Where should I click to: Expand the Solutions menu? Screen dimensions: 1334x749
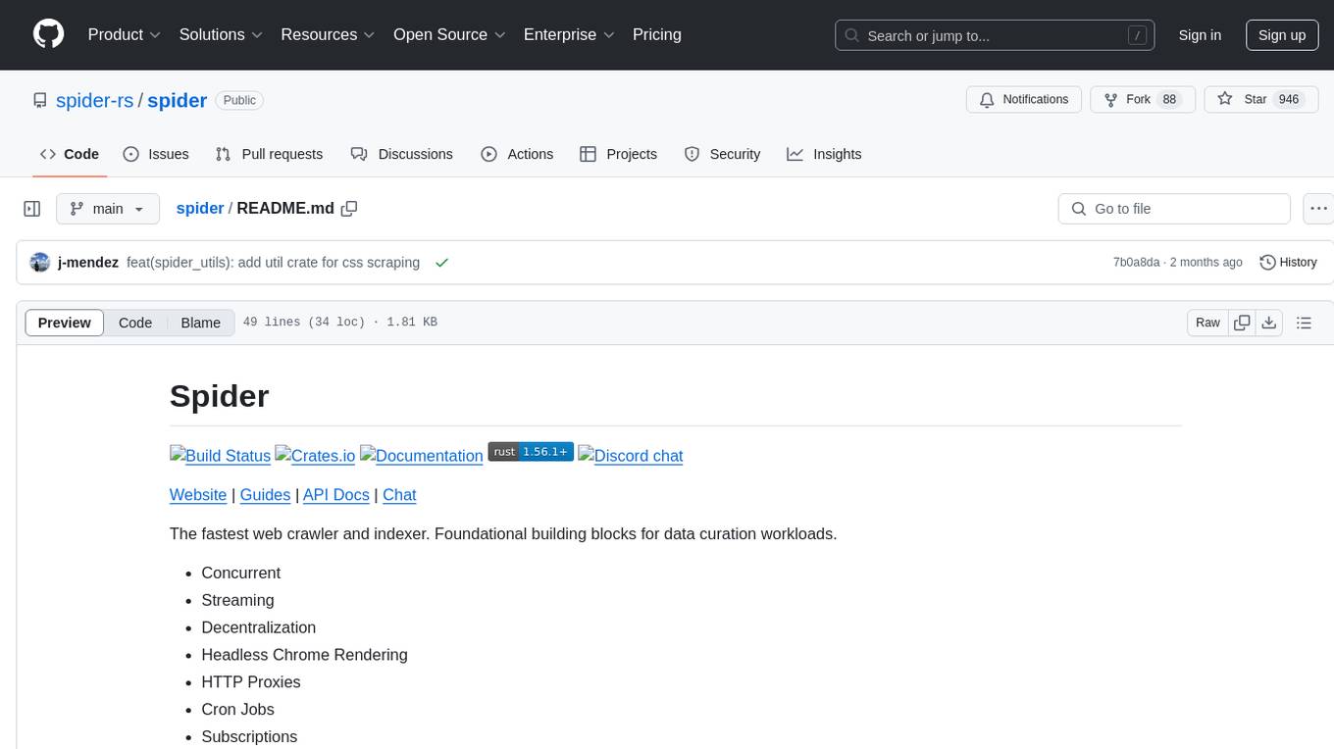point(221,34)
